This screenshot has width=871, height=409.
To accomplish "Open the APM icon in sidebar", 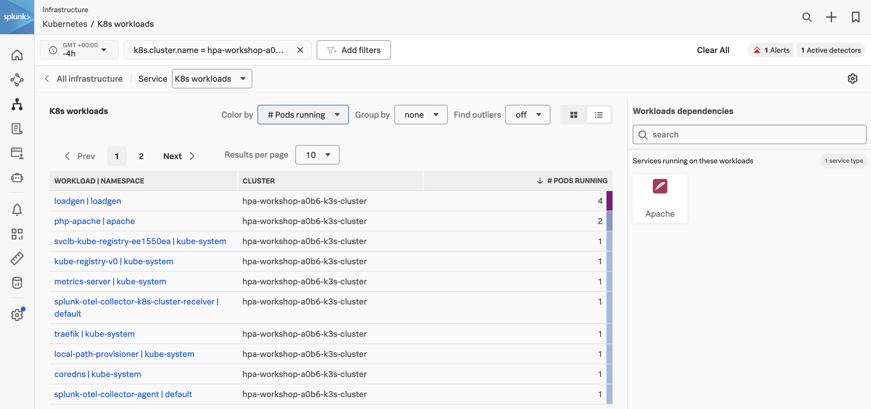I will [x=17, y=80].
